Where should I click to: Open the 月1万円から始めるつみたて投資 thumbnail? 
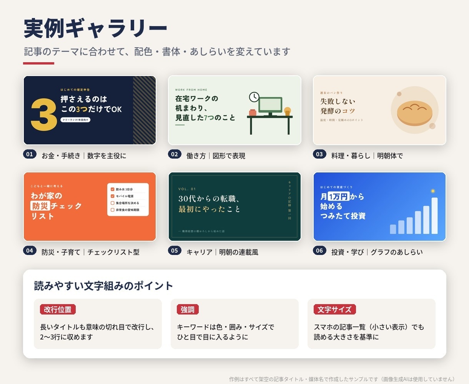click(379, 207)
